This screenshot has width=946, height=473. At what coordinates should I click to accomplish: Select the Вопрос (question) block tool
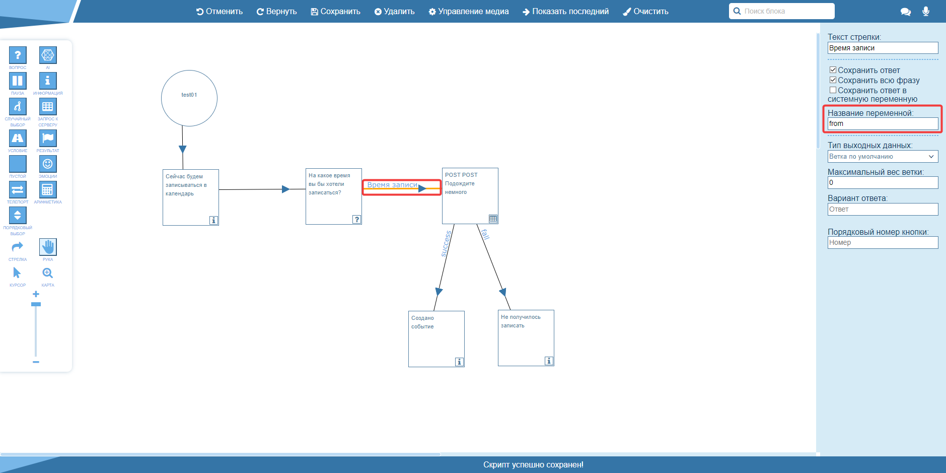[x=18, y=55]
